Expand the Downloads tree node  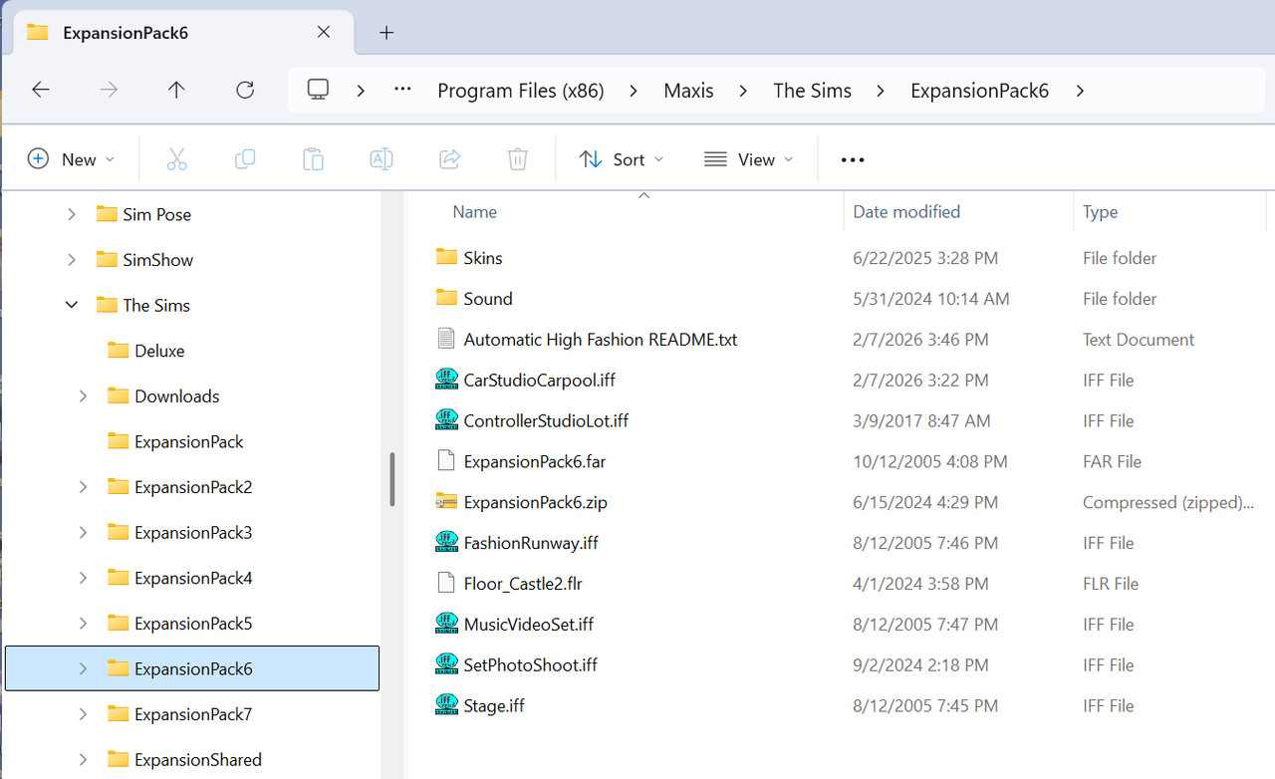(x=83, y=395)
